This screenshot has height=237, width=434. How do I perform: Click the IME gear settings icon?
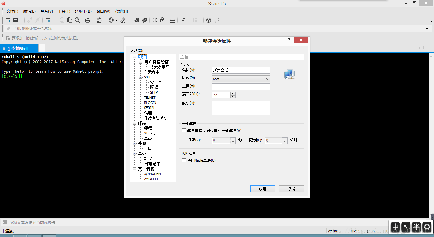pos(427,227)
